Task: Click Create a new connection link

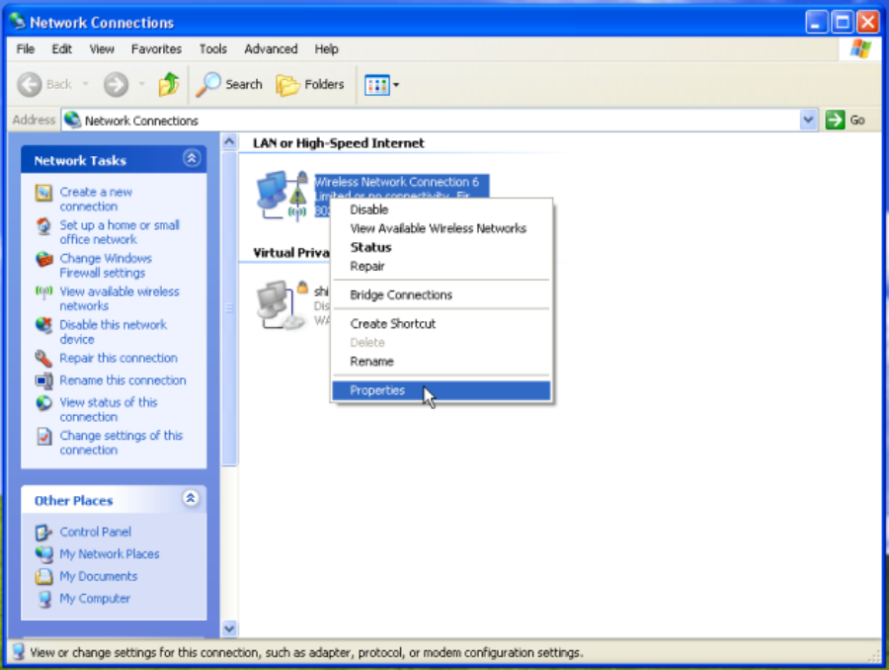Action: coord(96,200)
